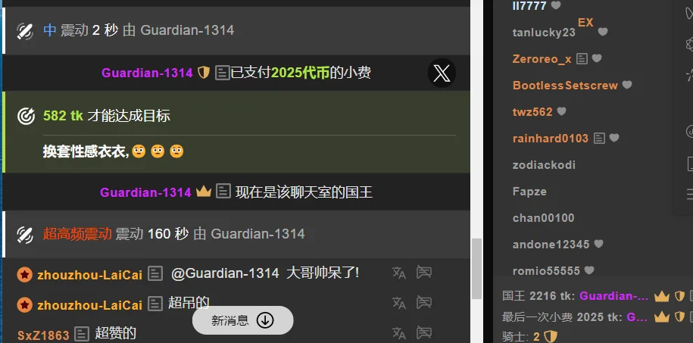Viewport: 693px width, 343px height.
Task: Toggle heart next to BootlessSetscrew
Action: [626, 85]
